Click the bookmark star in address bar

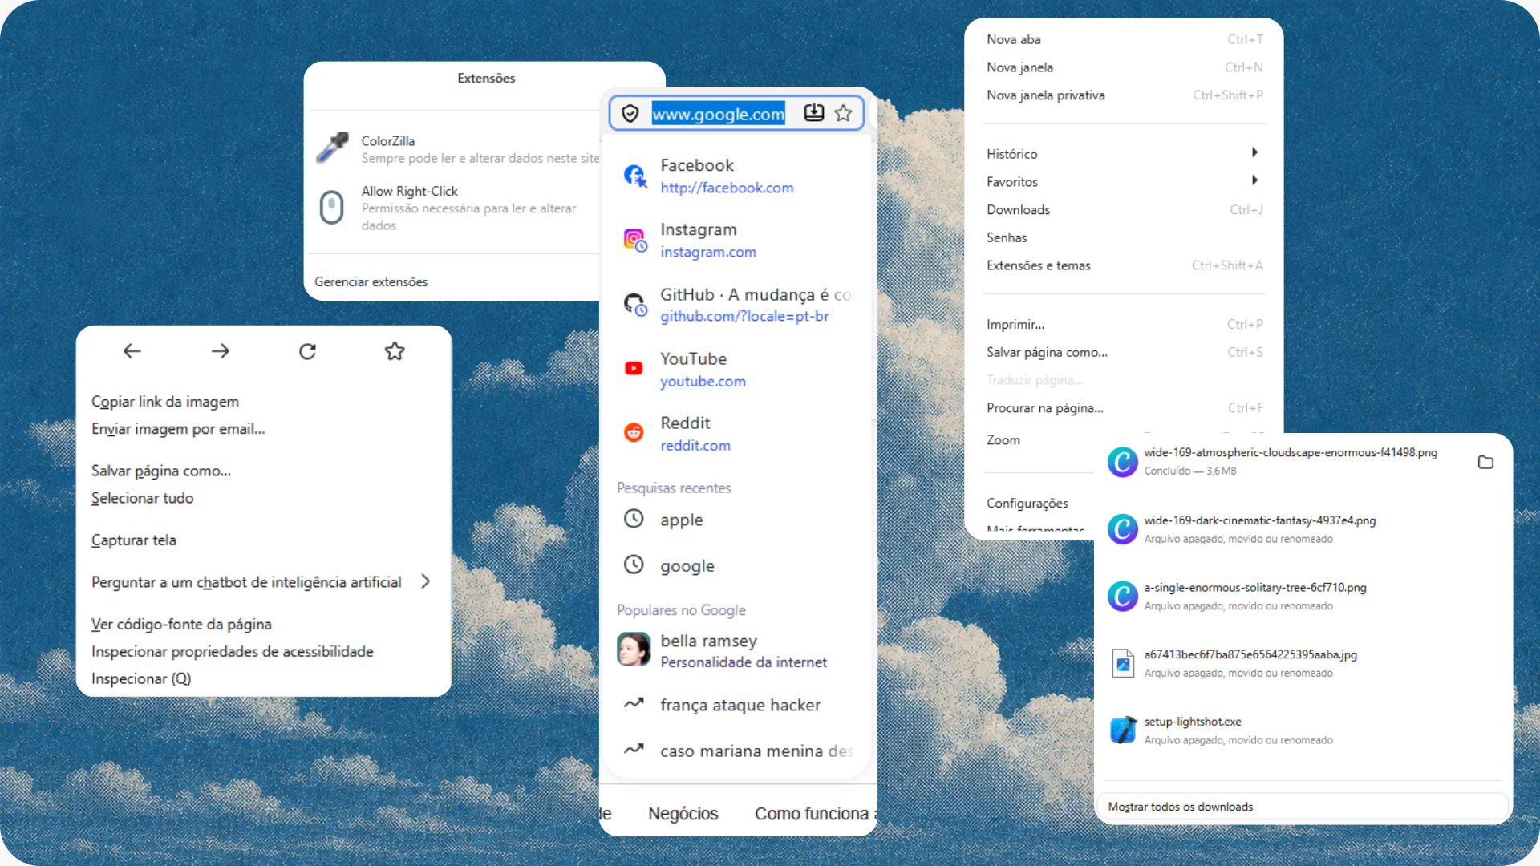coord(843,113)
